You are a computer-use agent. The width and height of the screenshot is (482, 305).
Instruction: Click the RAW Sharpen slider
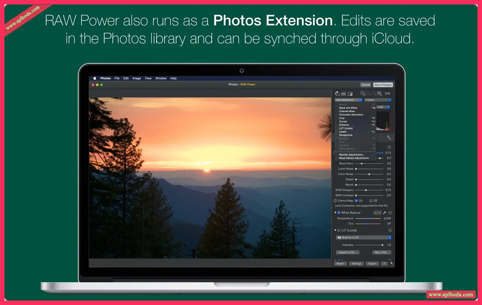tap(369, 190)
